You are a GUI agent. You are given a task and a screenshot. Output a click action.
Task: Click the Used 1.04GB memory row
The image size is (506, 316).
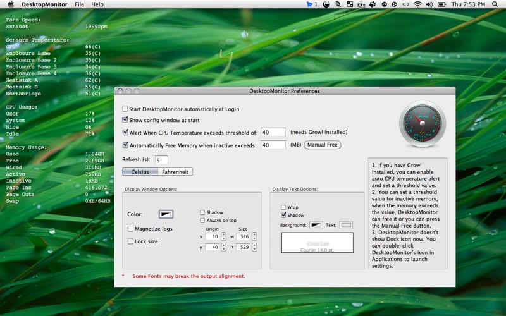[x=55, y=154]
